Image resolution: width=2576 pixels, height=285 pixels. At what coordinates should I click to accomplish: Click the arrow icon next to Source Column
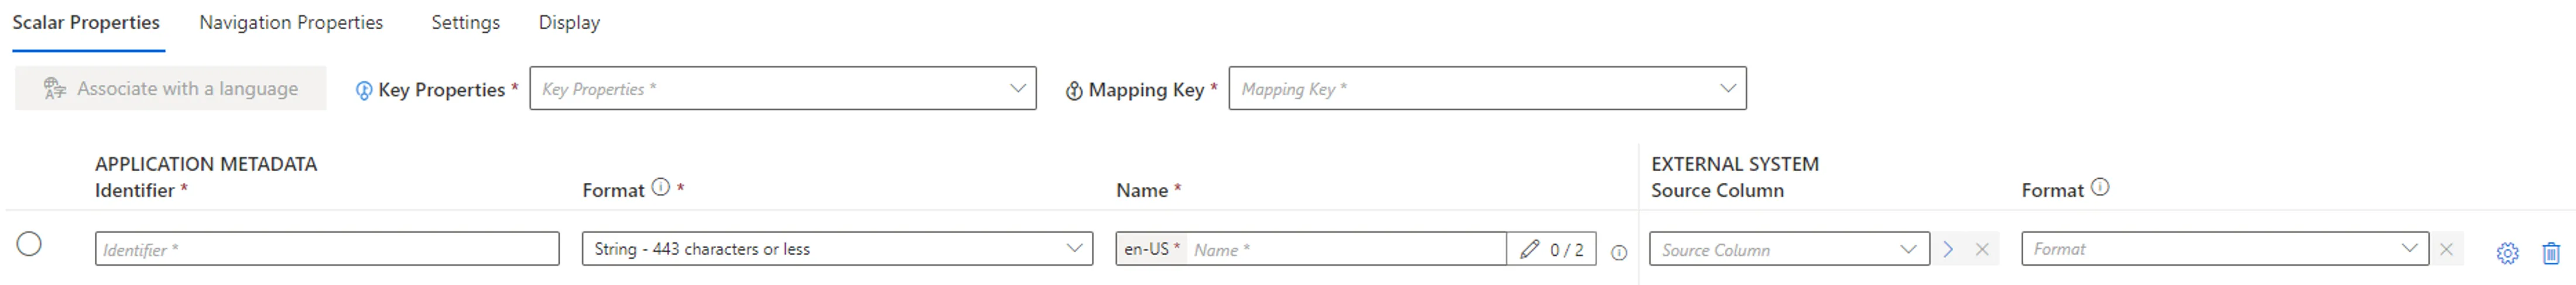(1948, 249)
